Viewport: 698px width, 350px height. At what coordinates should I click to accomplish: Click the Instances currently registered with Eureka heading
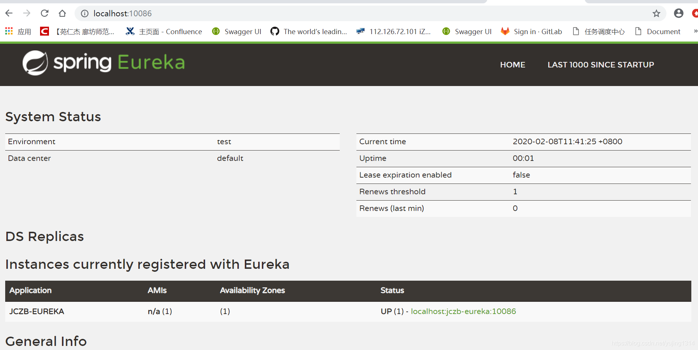click(147, 264)
